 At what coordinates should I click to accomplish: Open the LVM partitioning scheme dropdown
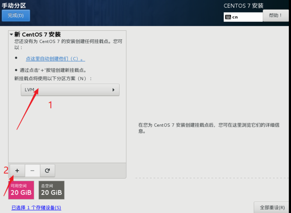70,90
